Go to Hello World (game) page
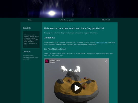Image resolution: width=138 pixels, height=103 pixels. point(66,20)
